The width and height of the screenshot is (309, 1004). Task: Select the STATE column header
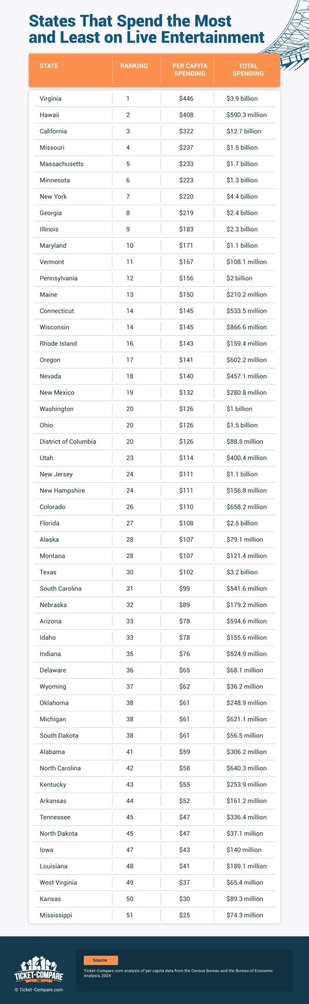tap(49, 66)
